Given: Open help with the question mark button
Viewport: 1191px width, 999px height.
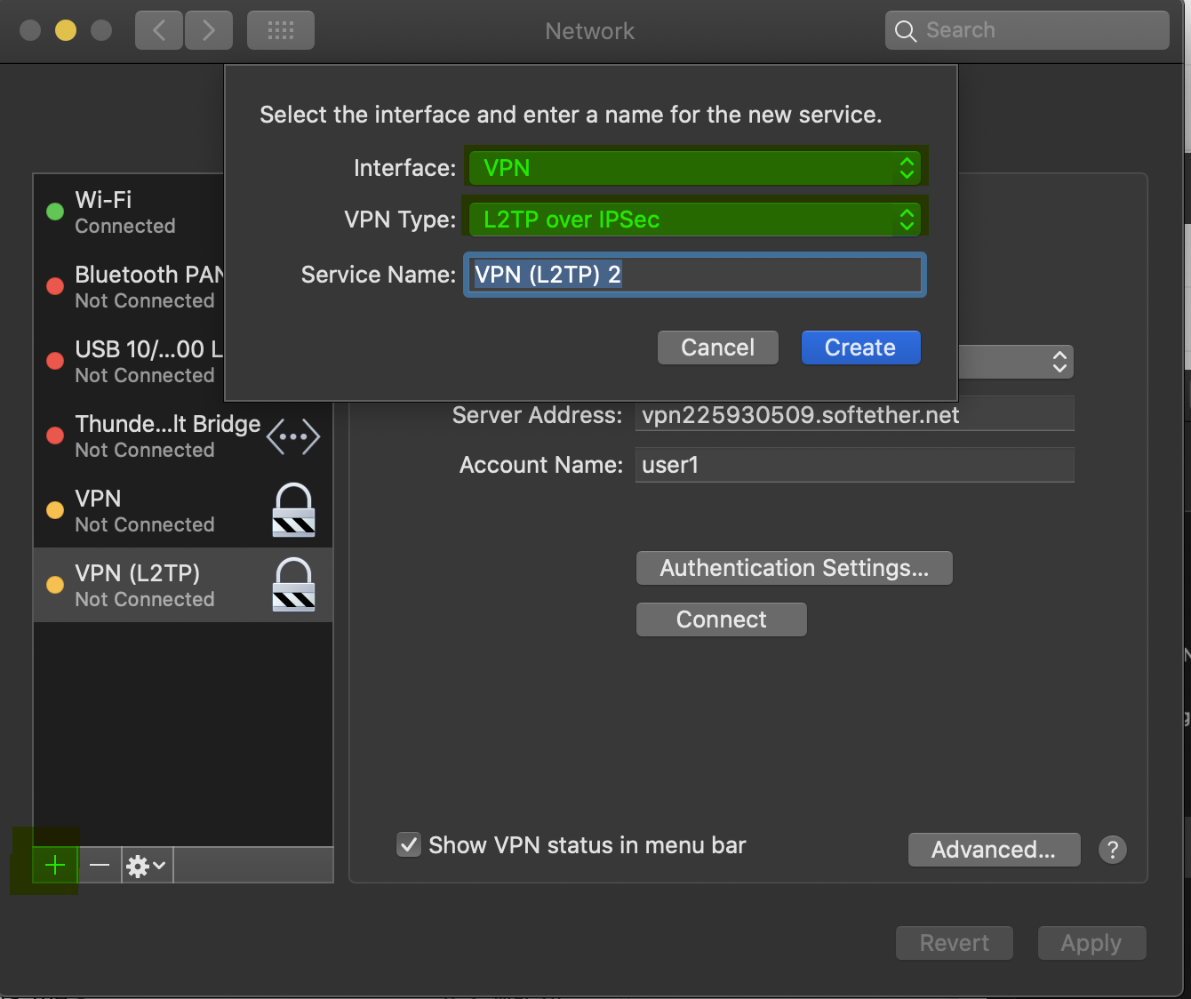Looking at the screenshot, I should (x=1113, y=850).
